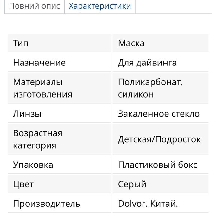This screenshot has width=216, height=222.
Task: Click the Возрастная категория label
Action: click(37, 139)
